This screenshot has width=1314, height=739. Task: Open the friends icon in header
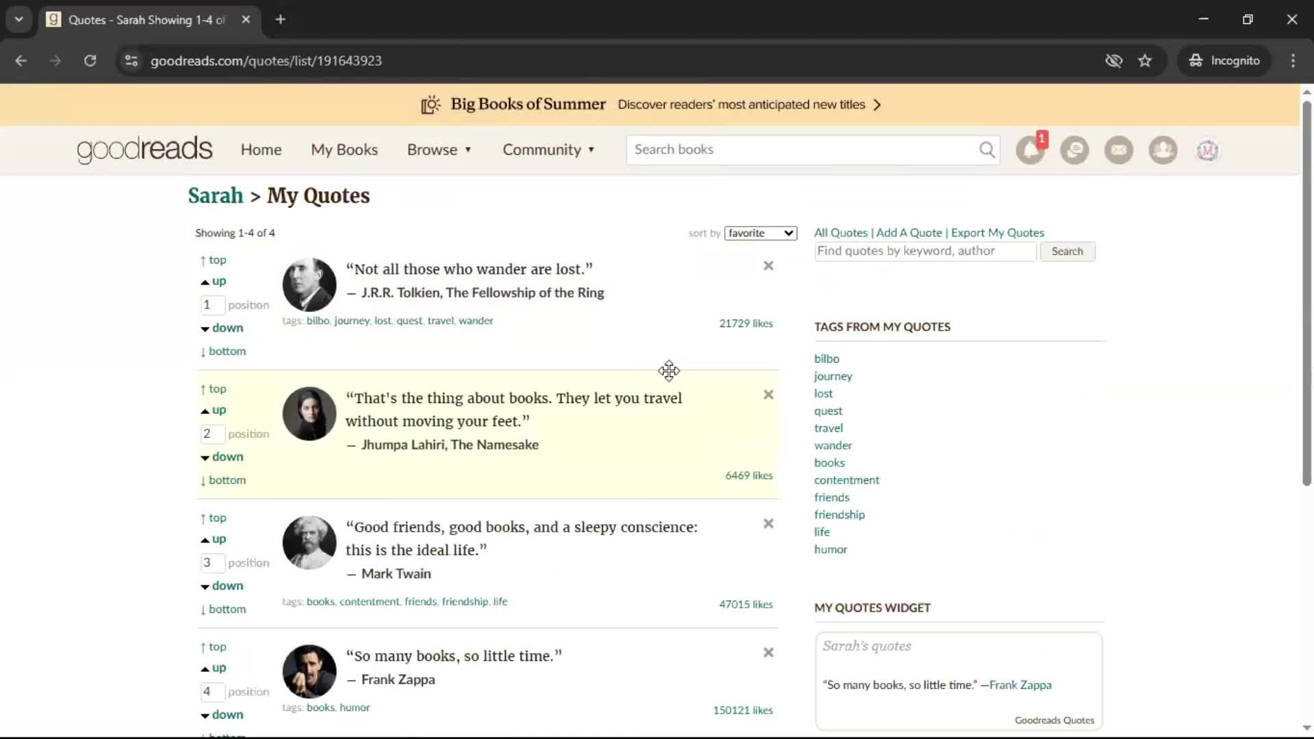(1163, 150)
